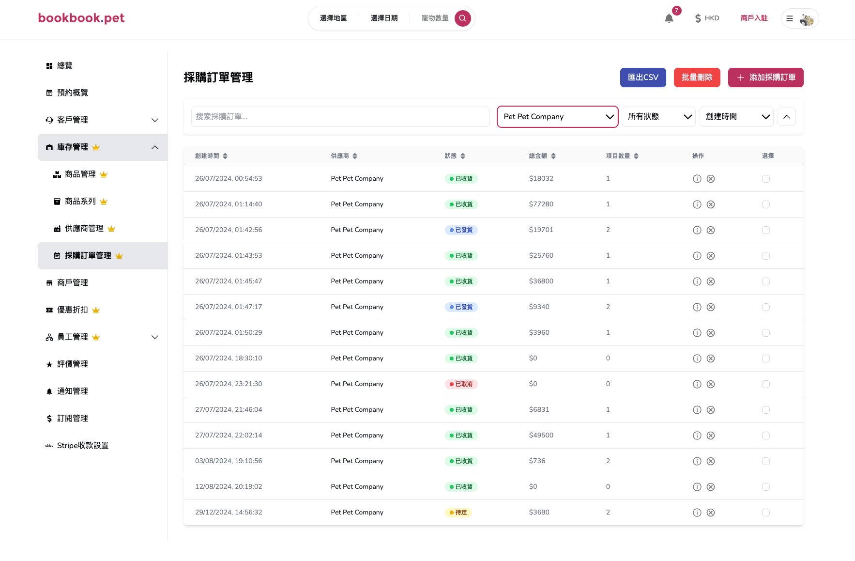Open the notifications bell

pyautogui.click(x=669, y=18)
